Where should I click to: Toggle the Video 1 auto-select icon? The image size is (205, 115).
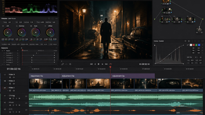pyautogui.click(x=10, y=91)
